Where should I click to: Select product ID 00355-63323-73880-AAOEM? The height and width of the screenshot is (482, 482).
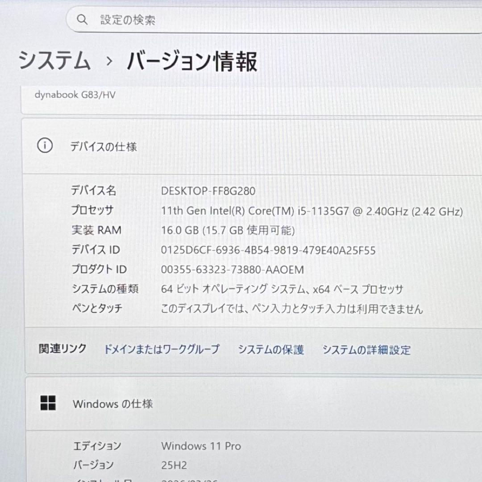point(233,270)
